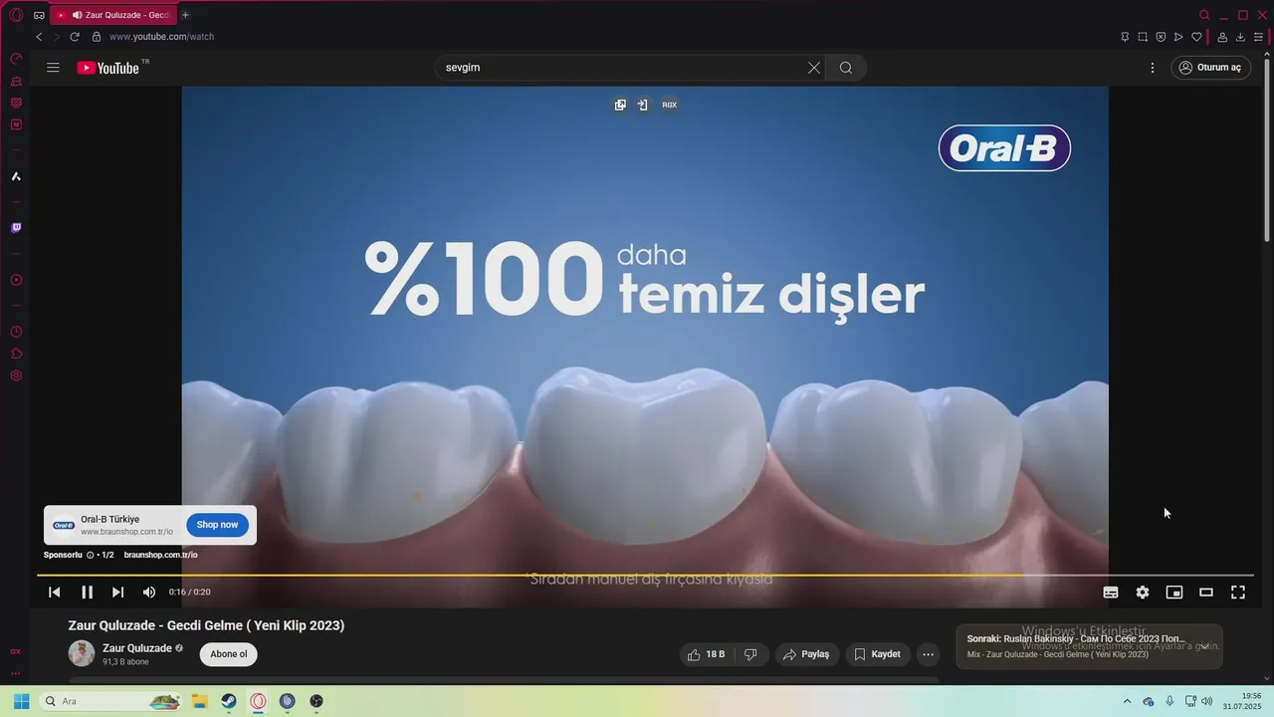Click the address bar URL www.youtube.com/watch
1274x717 pixels.
[x=161, y=37]
